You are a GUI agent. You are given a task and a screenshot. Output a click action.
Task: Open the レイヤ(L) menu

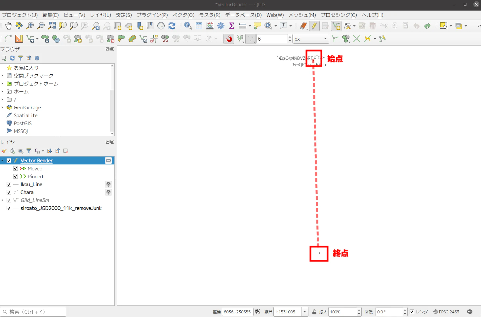pyautogui.click(x=100, y=15)
